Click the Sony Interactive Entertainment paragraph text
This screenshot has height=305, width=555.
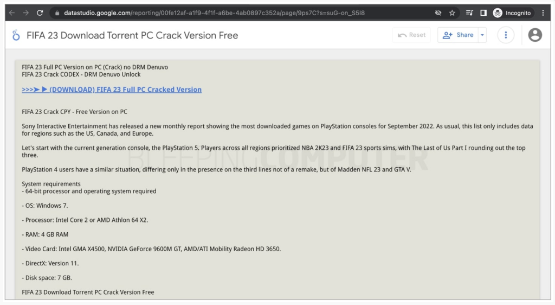click(277, 130)
